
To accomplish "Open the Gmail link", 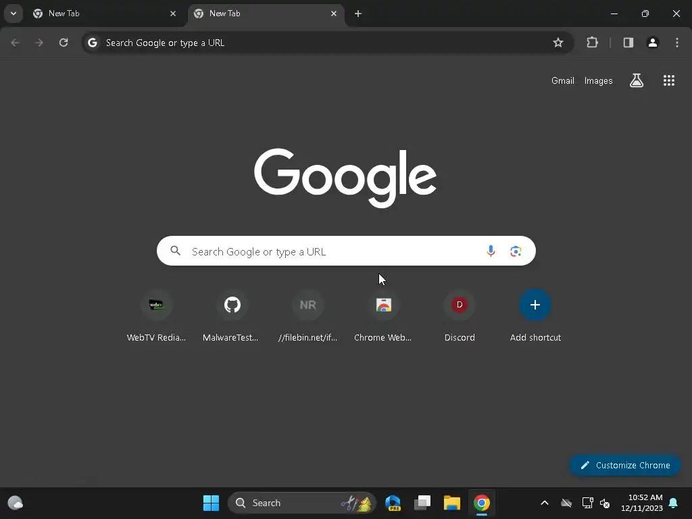I will 563,81.
